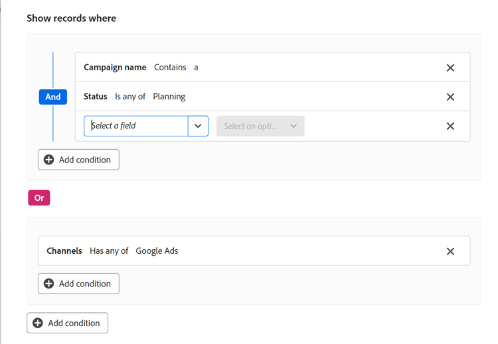The height and width of the screenshot is (344, 498).
Task: Open the Select an option dropdown
Action: (260, 126)
